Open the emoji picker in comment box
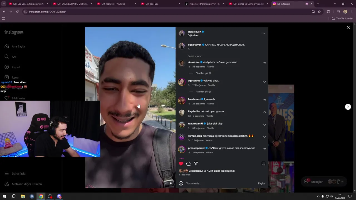The image size is (356, 200). [181, 183]
